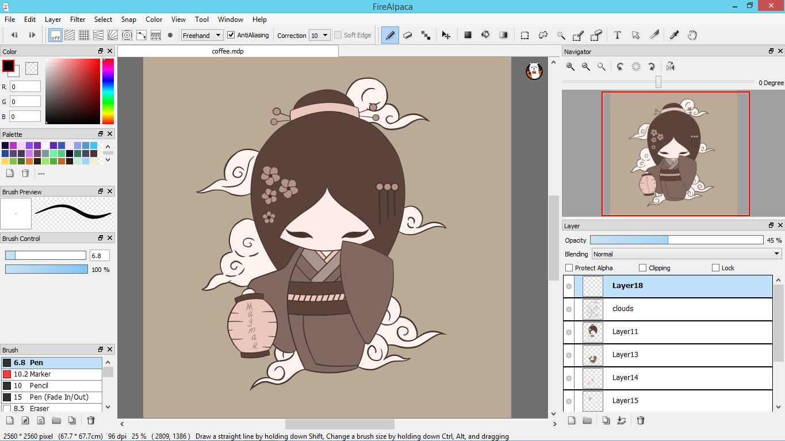Open Blending mode dropdown
Viewport: 785px width, 441px height.
tap(687, 254)
